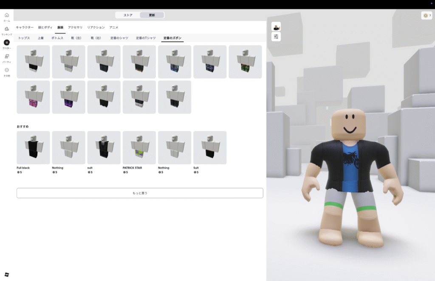Viewport: 435px width, 281px height.
Task: Open the トップス subcategory tab
Action: (x=24, y=38)
